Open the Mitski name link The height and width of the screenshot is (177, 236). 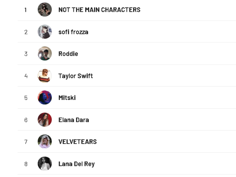pyautogui.click(x=67, y=98)
